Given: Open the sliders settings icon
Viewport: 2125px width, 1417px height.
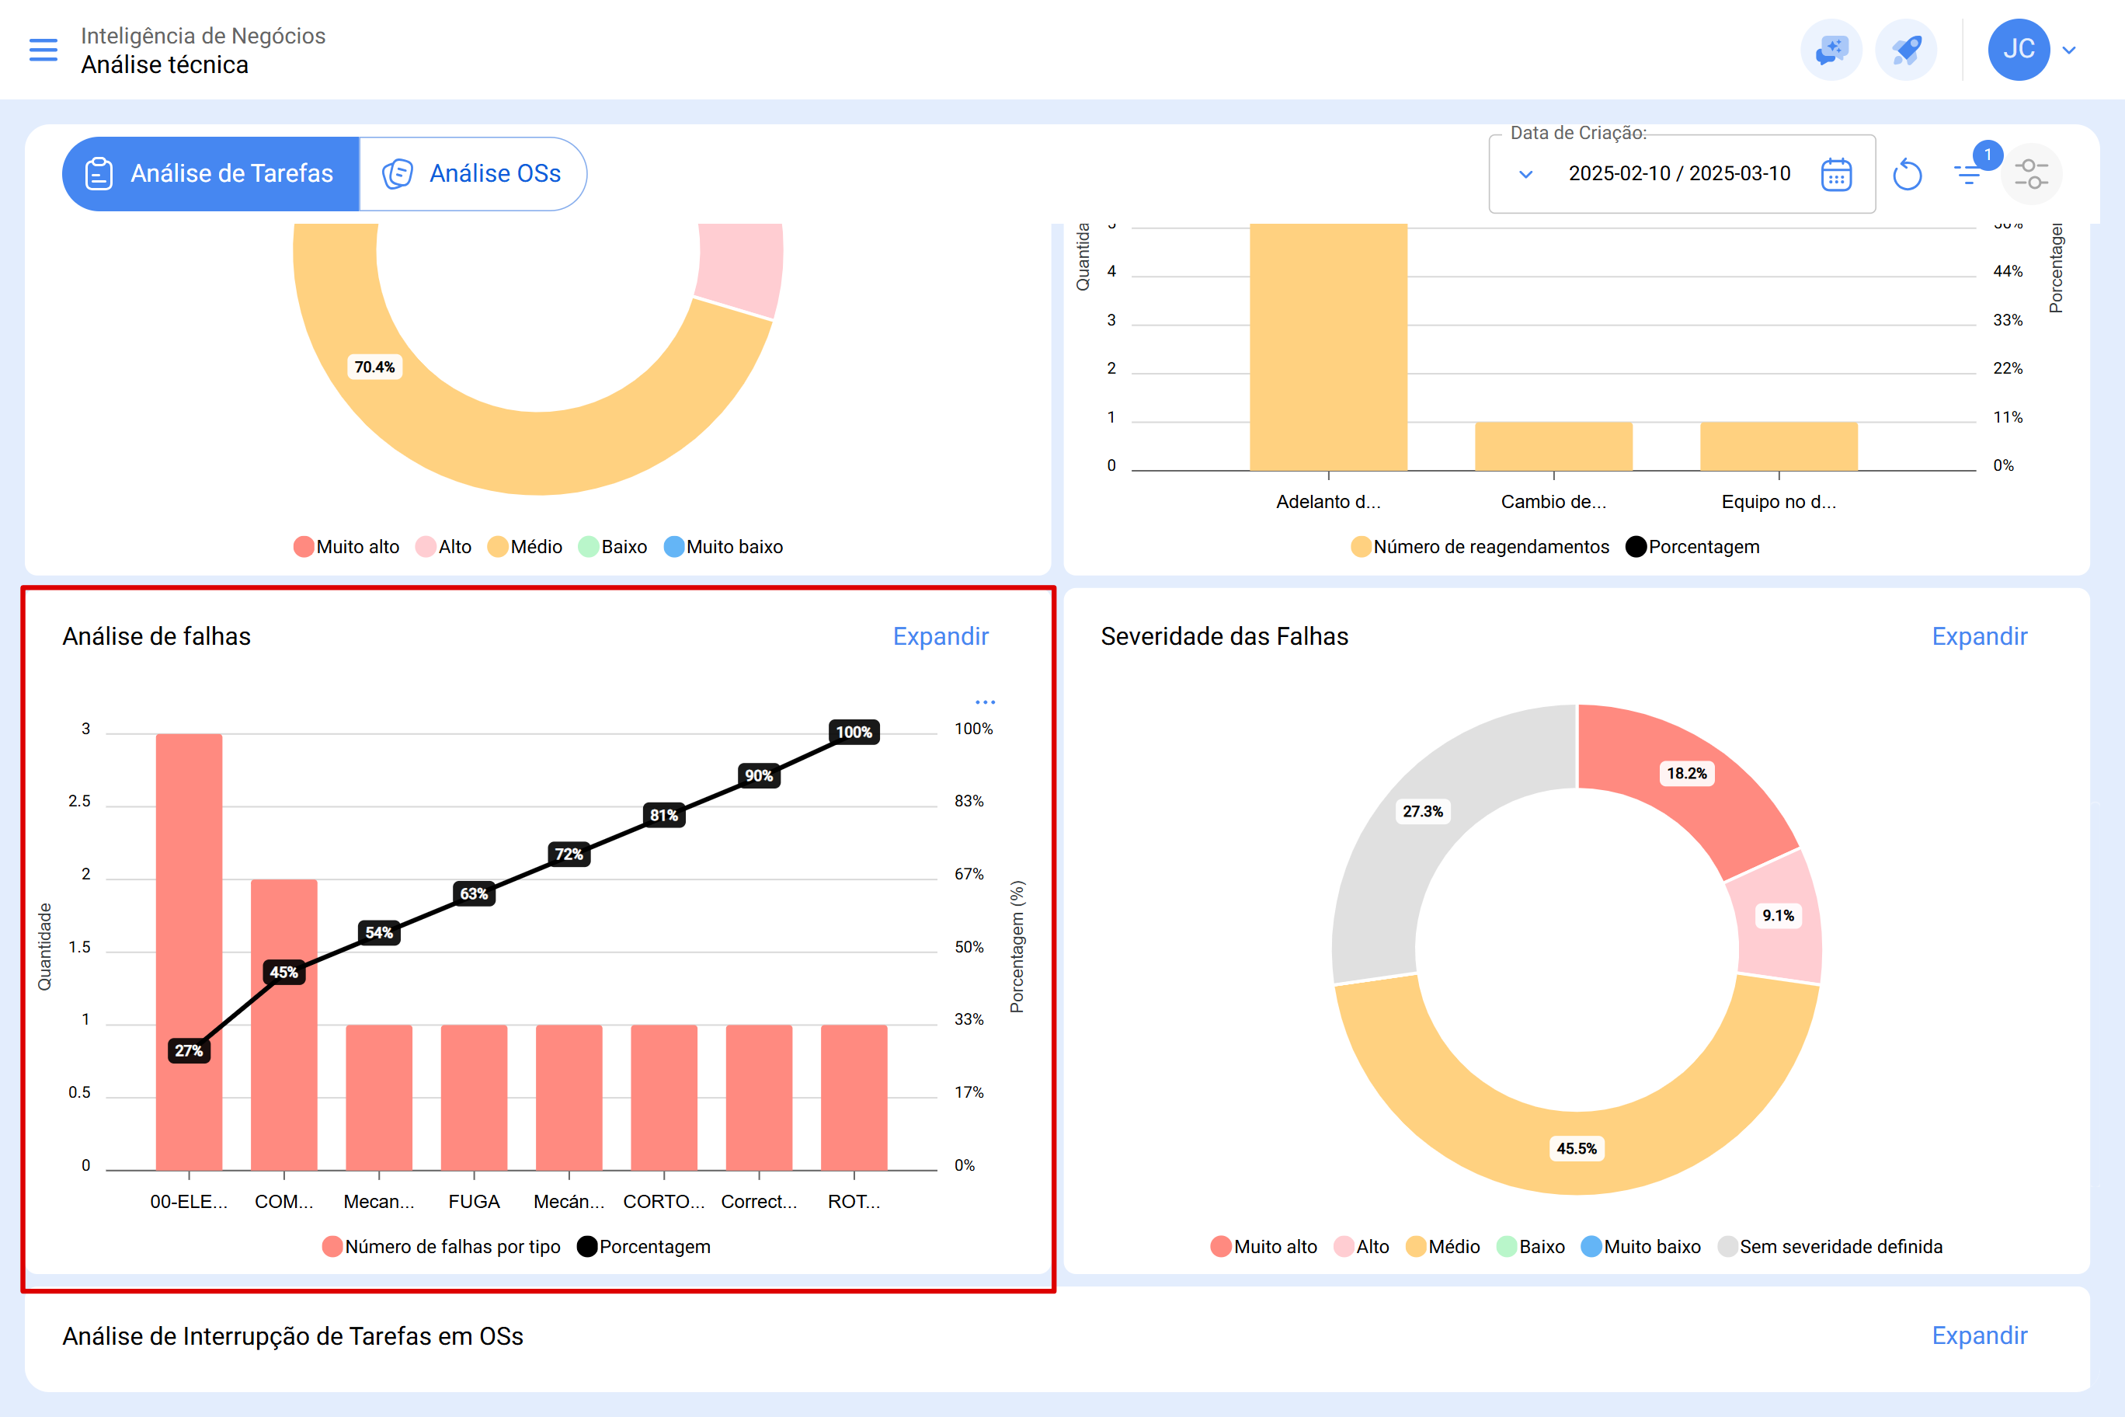Looking at the screenshot, I should (2031, 173).
